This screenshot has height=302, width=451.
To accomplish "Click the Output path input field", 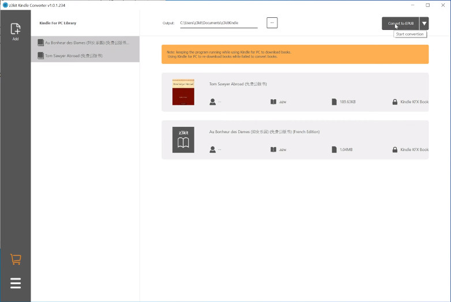I will pos(219,23).
